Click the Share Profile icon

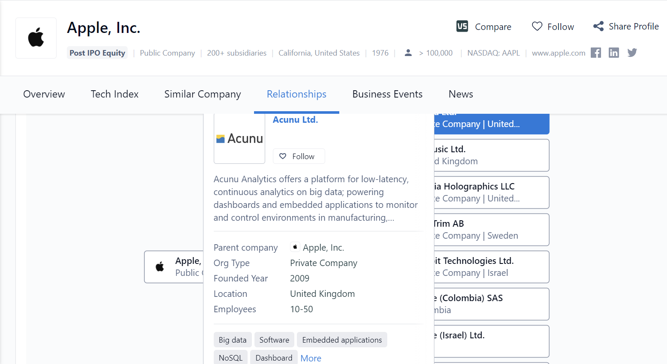598,26
